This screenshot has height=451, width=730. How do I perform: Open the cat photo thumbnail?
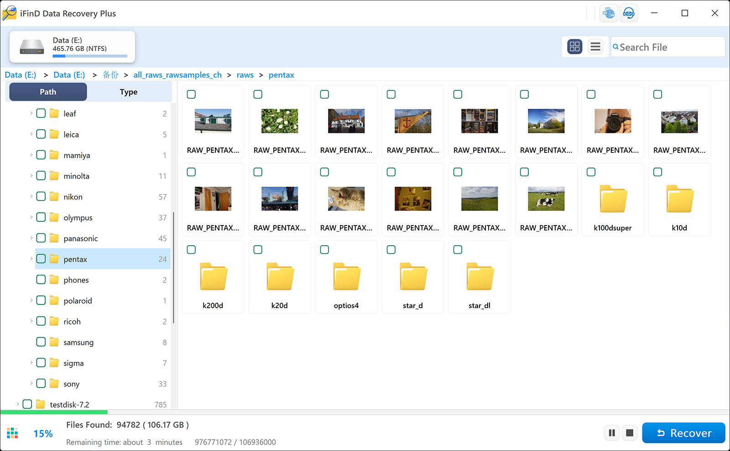pos(347,199)
